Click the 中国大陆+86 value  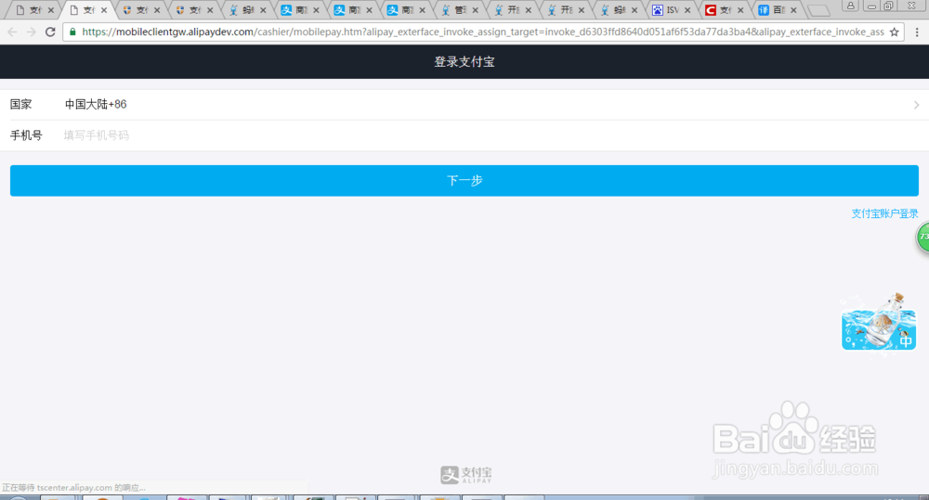(x=96, y=104)
